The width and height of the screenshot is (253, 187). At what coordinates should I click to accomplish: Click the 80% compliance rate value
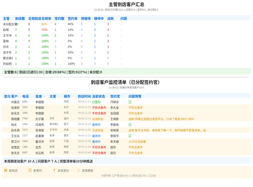tap(45, 24)
